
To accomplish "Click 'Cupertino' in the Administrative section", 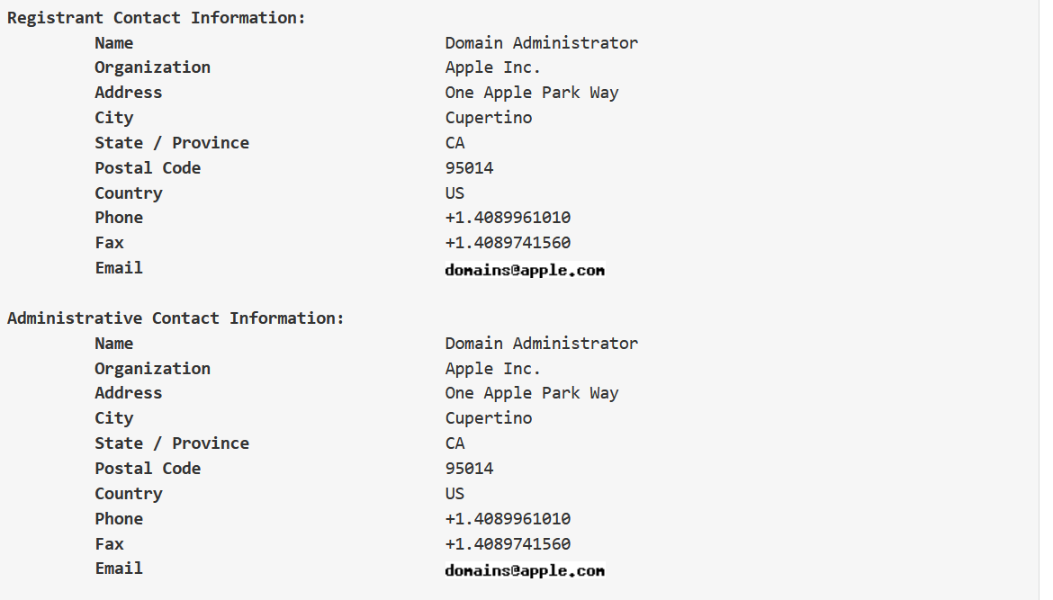I will (488, 419).
